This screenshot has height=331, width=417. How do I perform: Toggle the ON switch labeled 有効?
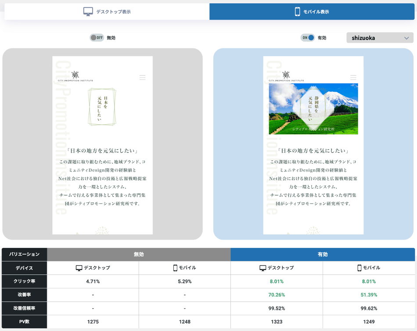(x=308, y=38)
